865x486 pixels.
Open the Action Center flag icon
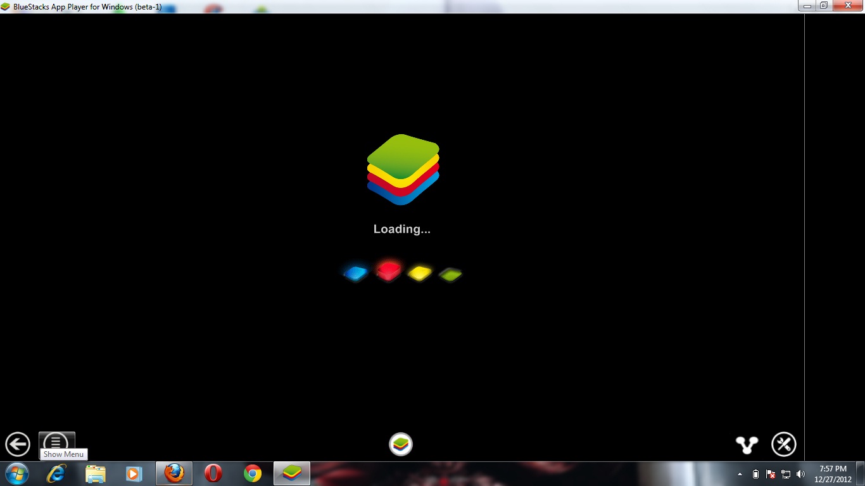tap(771, 474)
